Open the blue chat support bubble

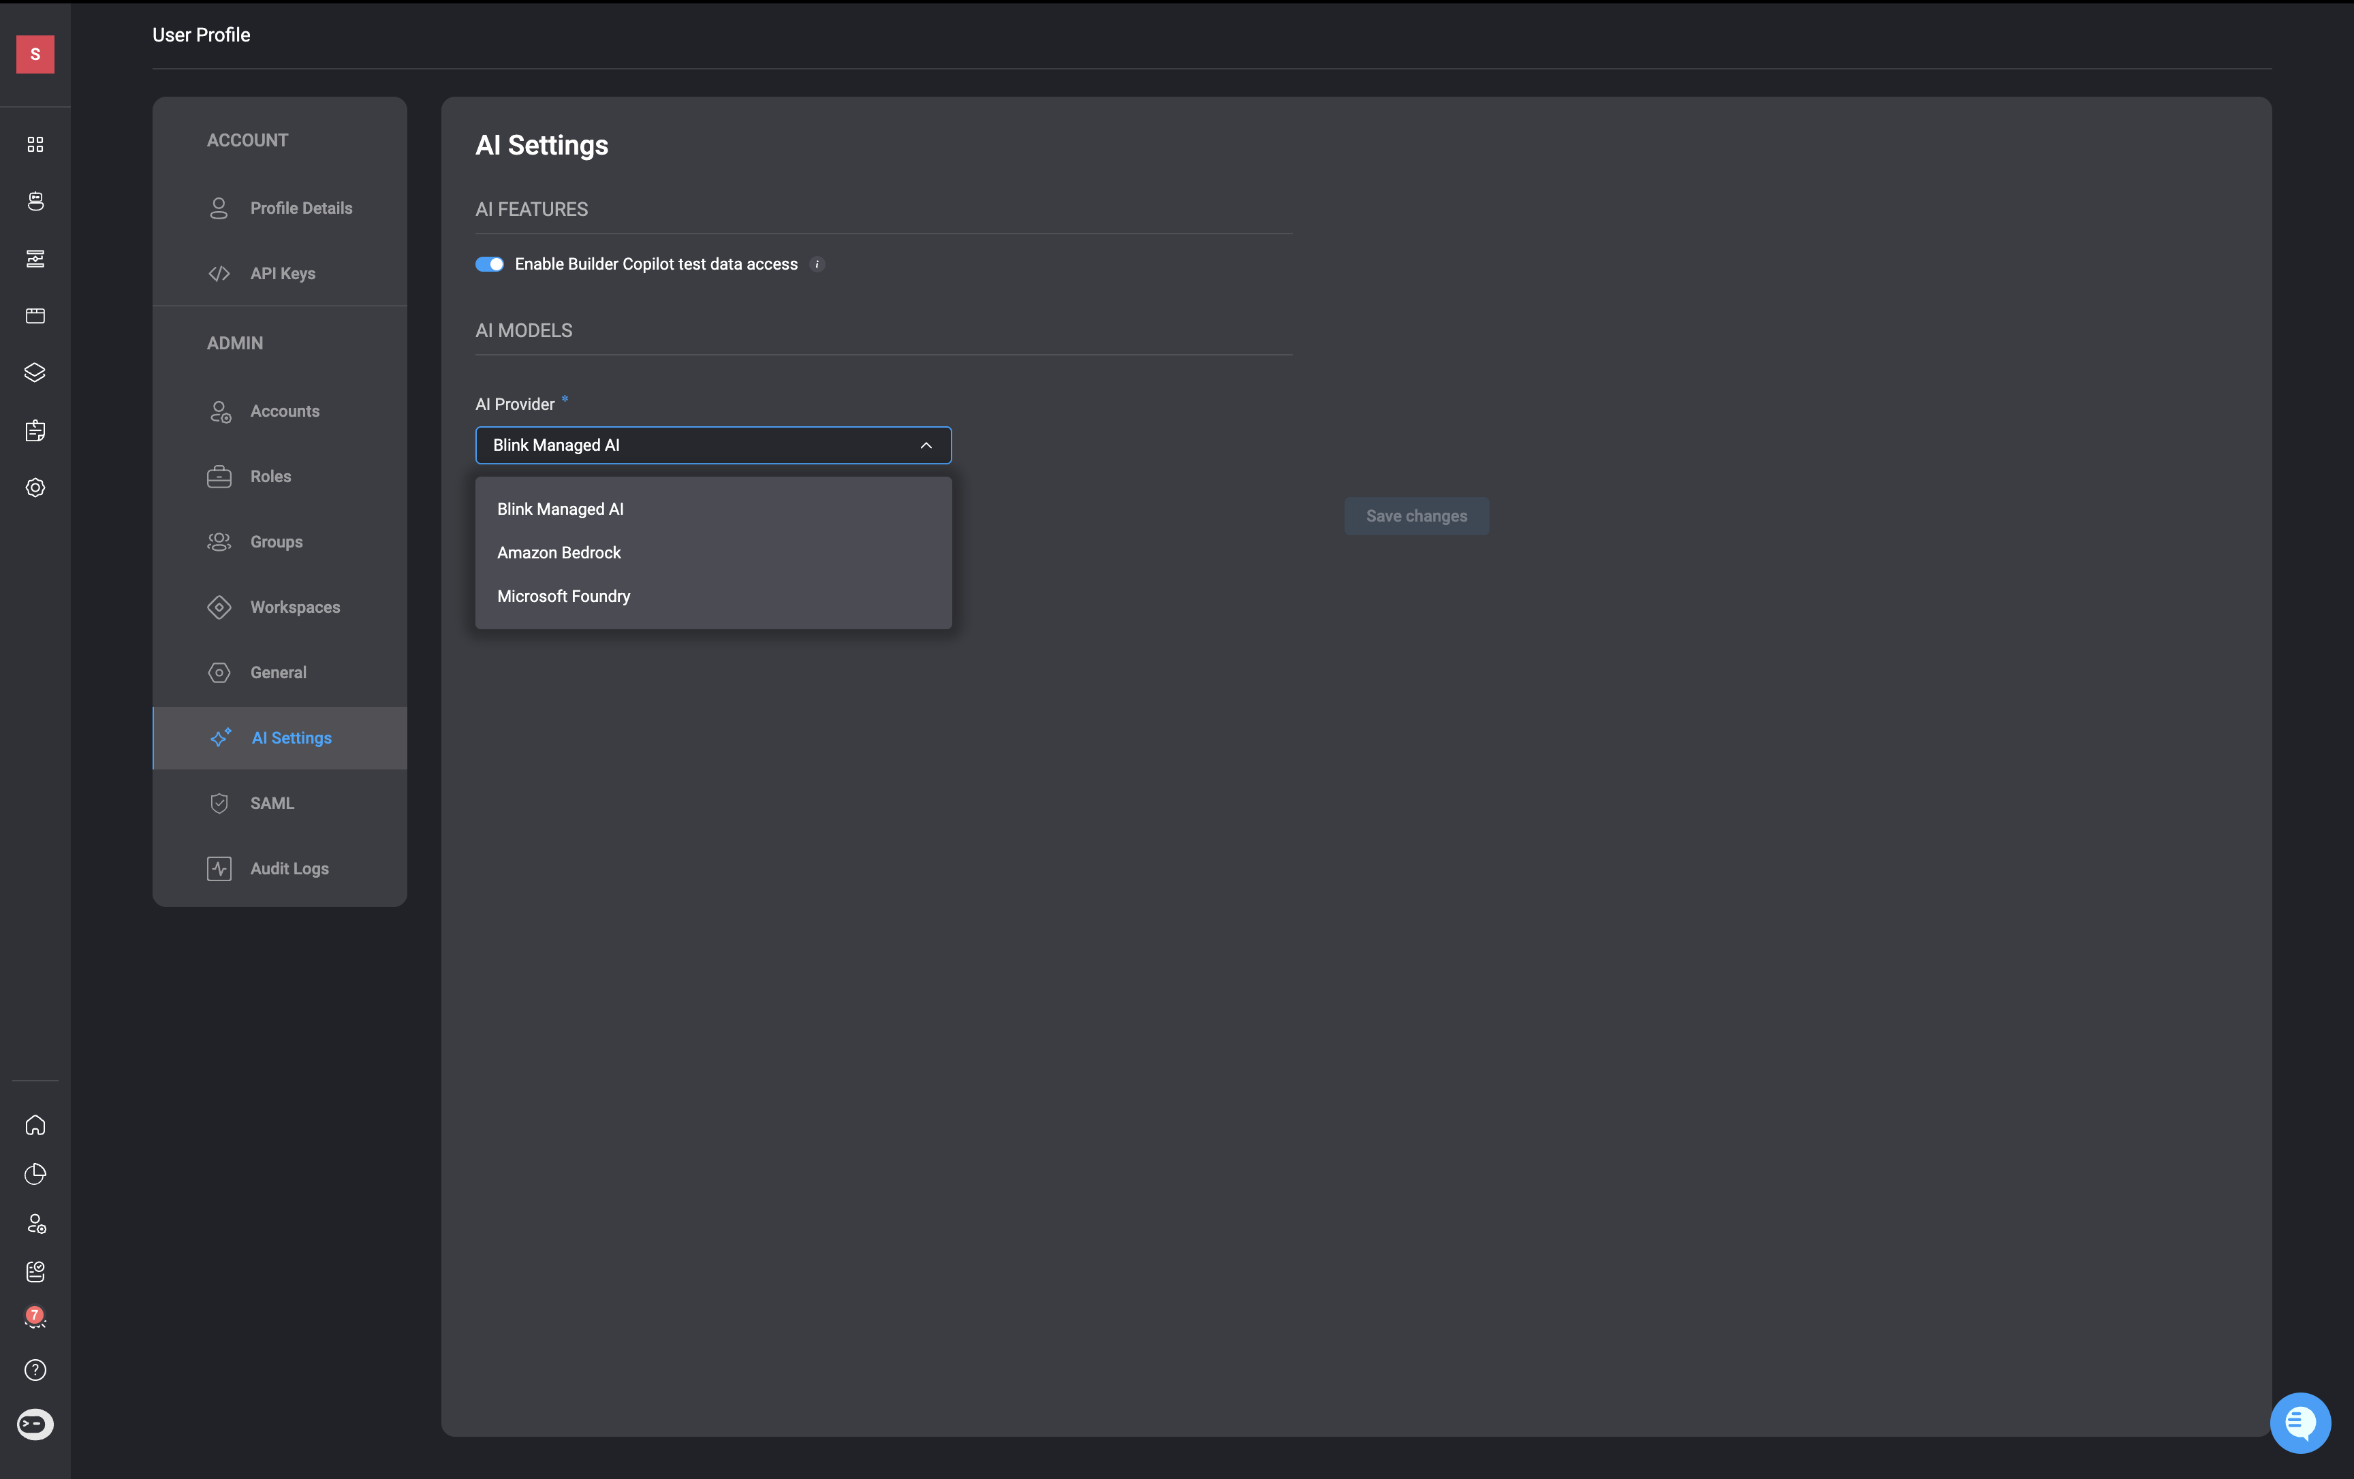coord(2300,1422)
